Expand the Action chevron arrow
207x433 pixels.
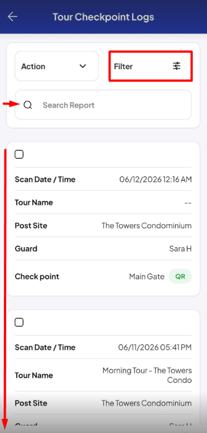83,66
